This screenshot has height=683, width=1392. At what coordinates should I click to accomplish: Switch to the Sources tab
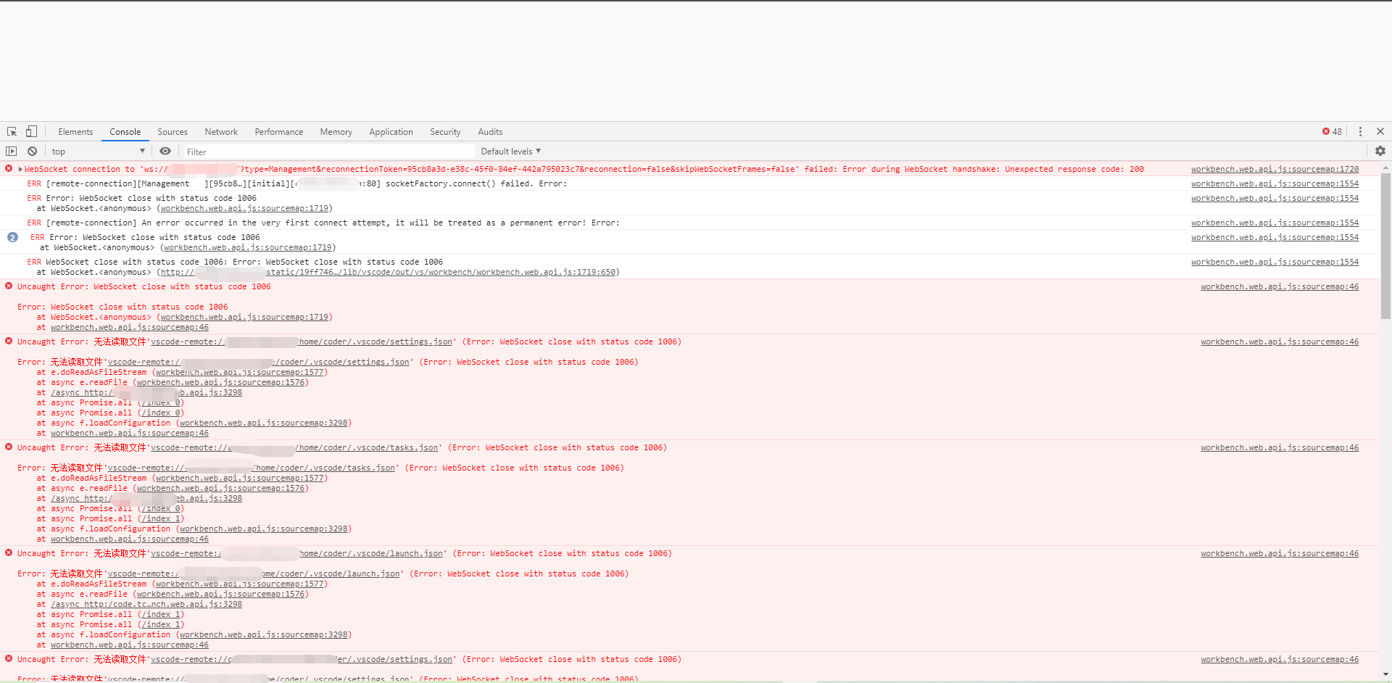pyautogui.click(x=173, y=132)
